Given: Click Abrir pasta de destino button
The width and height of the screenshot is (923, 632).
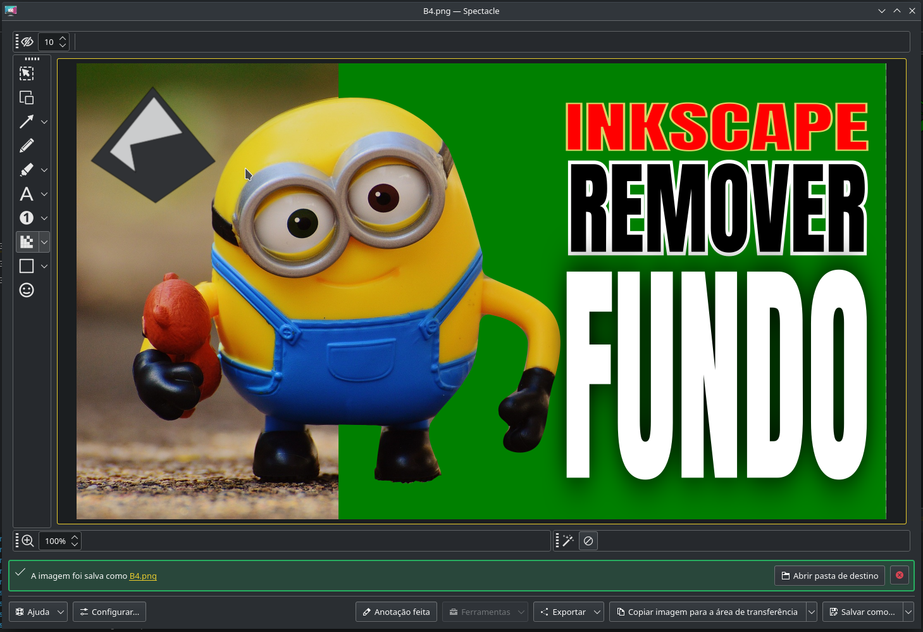Looking at the screenshot, I should 829,576.
